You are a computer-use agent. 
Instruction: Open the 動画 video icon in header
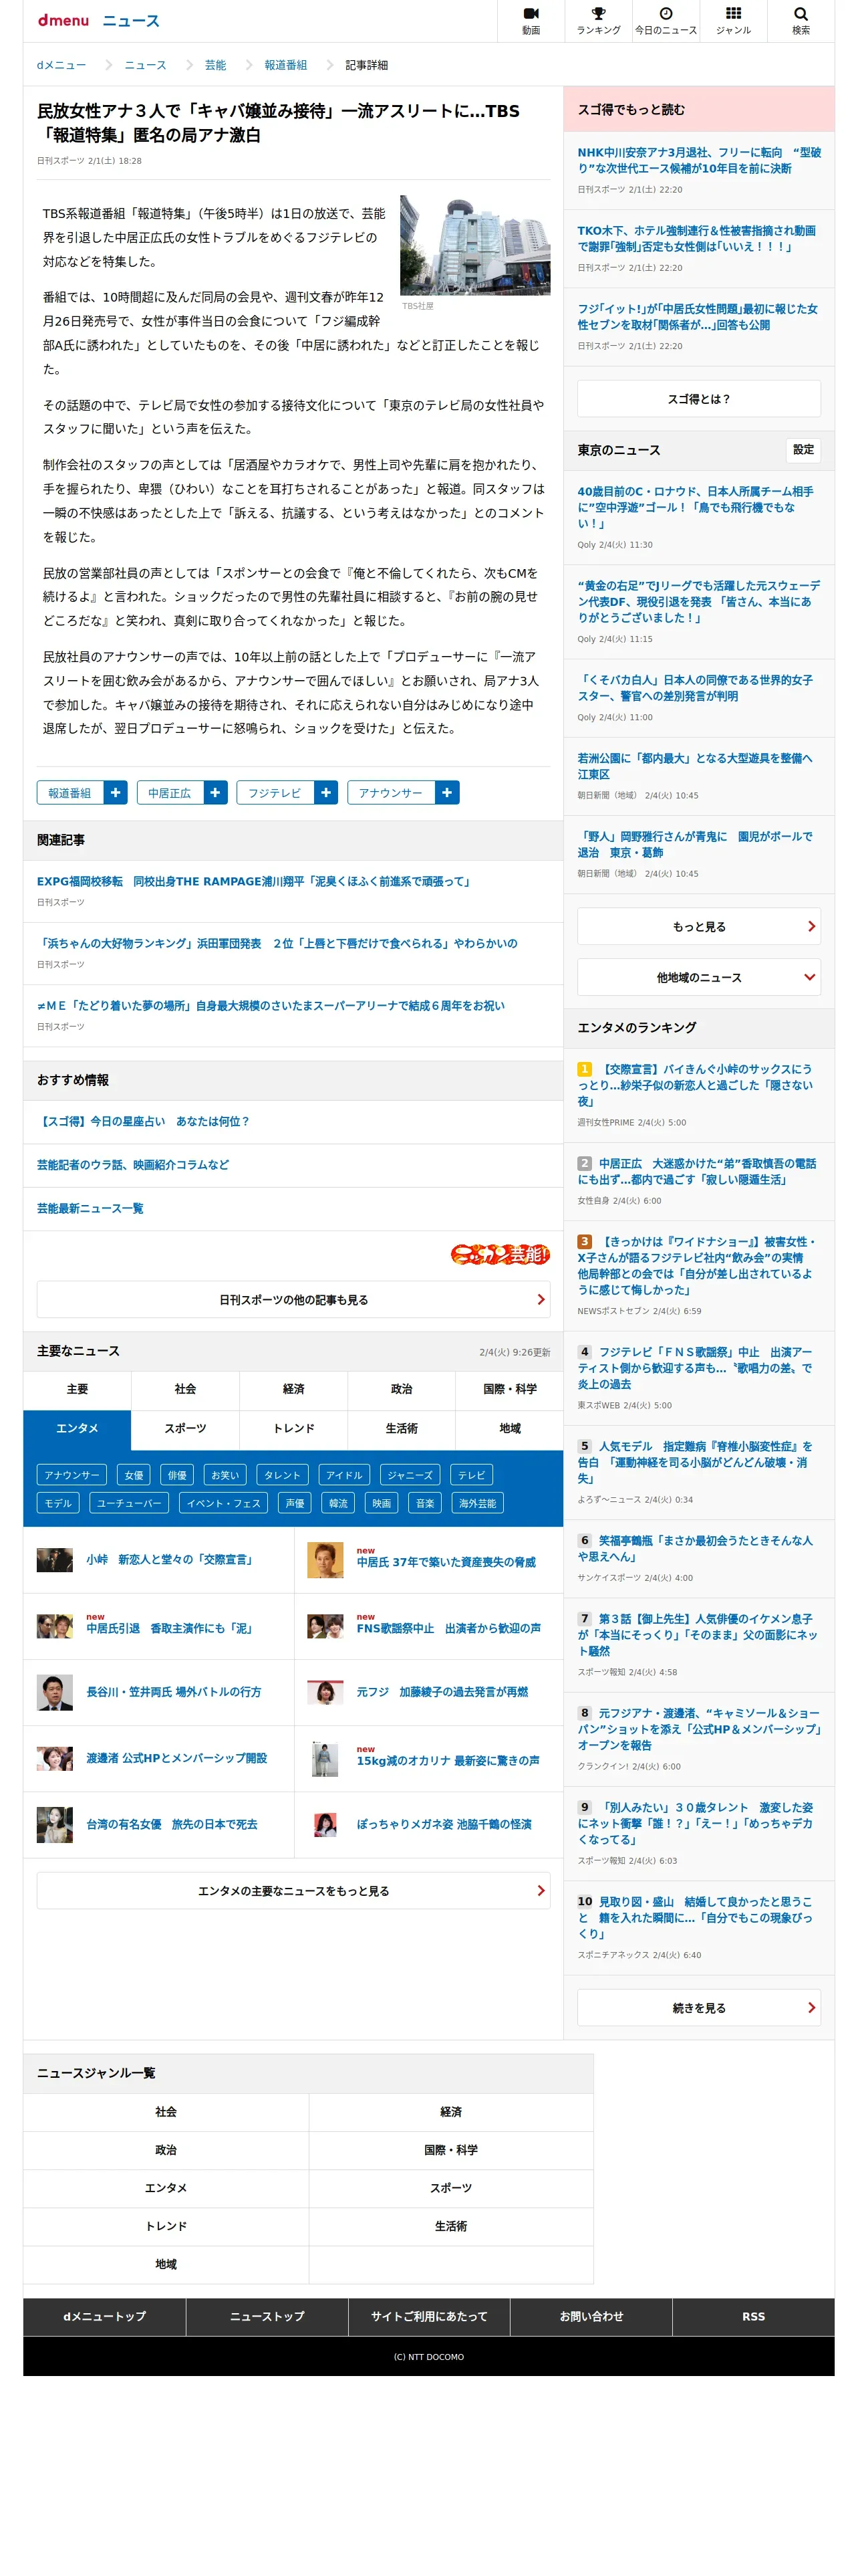pyautogui.click(x=531, y=20)
